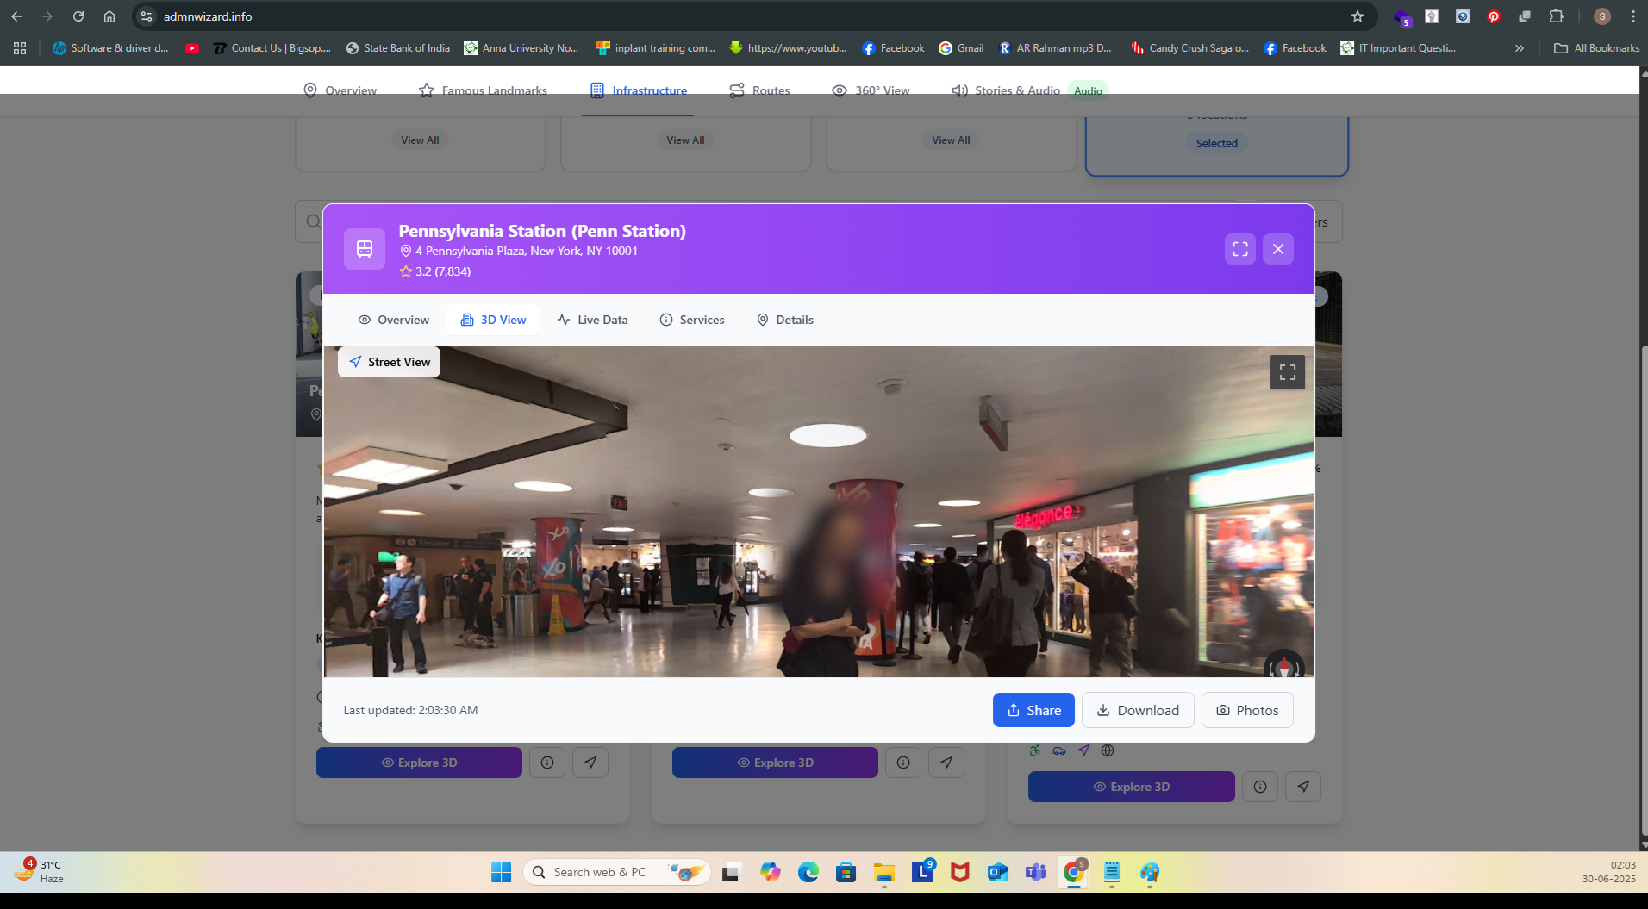Open the Pinterest extension
The width and height of the screenshot is (1648, 909).
point(1494,16)
